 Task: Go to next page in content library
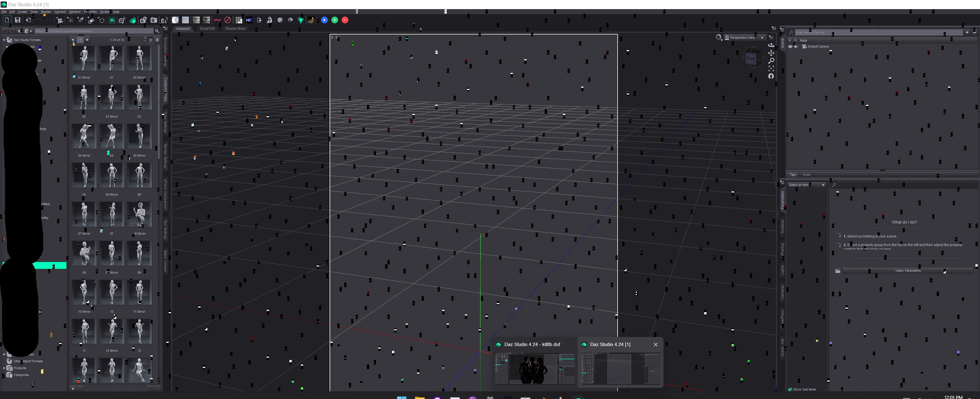pyautogui.click(x=87, y=40)
